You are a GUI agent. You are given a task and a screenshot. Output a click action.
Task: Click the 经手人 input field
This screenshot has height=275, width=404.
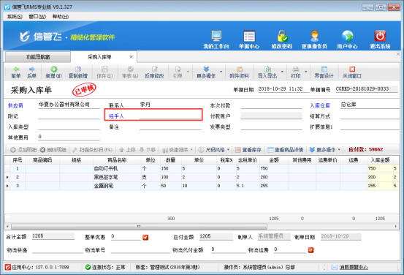(x=170, y=116)
